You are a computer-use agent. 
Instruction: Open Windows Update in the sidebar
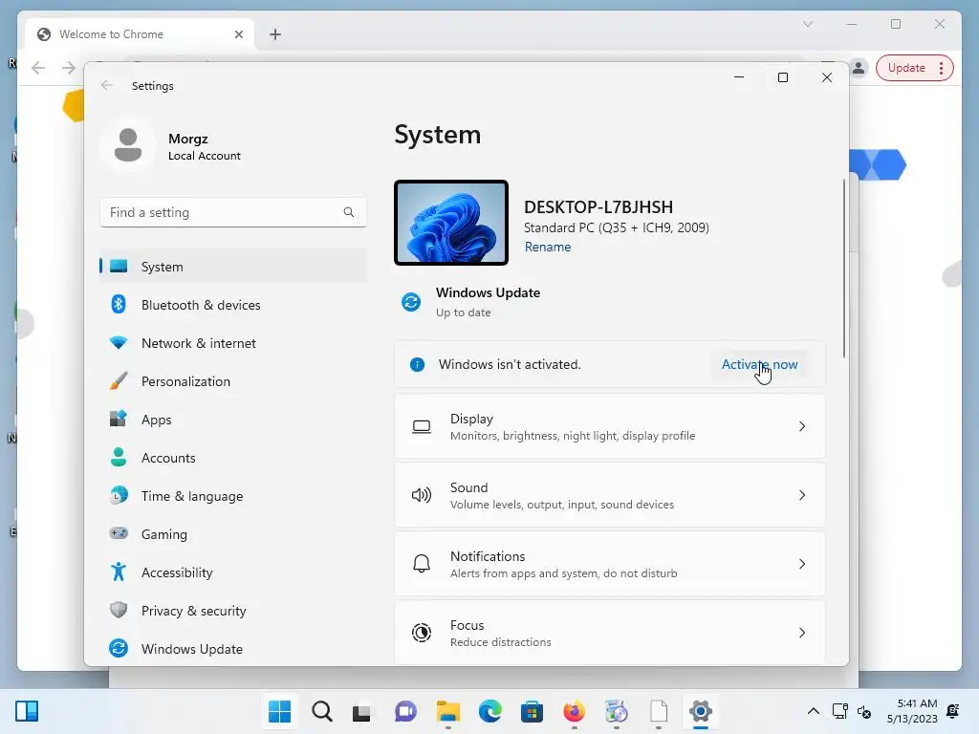click(x=233, y=649)
